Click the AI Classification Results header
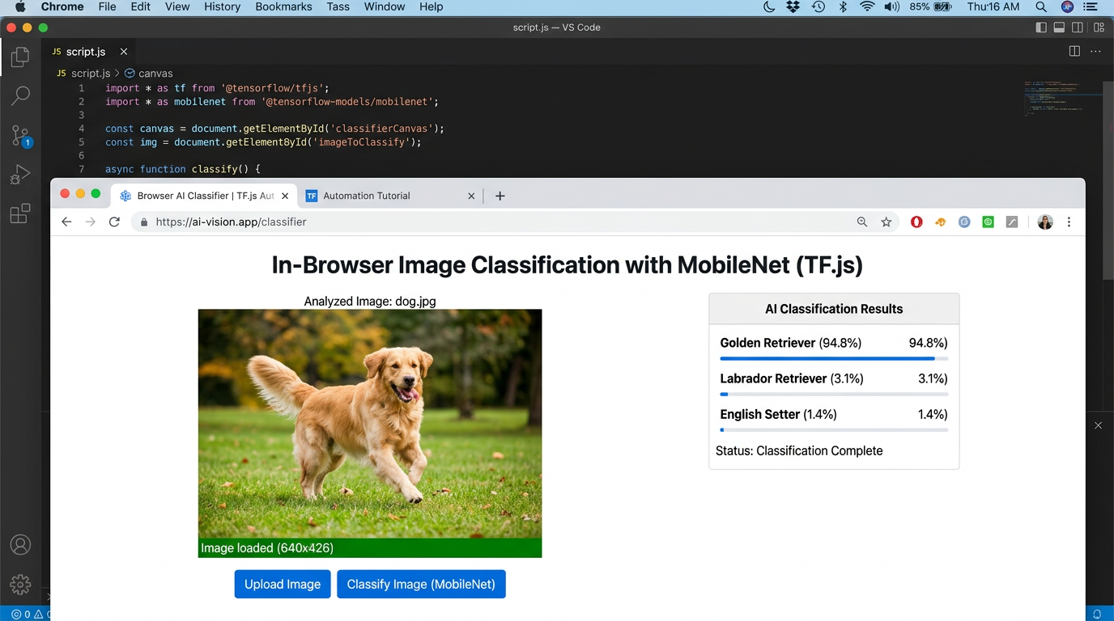 click(834, 309)
